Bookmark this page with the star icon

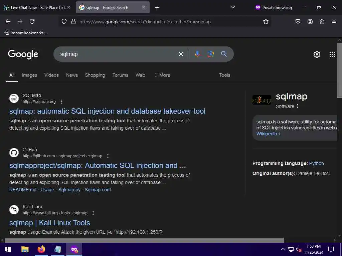(266, 21)
